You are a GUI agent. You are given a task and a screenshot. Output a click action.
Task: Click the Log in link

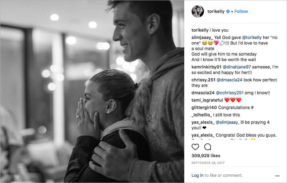(197, 175)
